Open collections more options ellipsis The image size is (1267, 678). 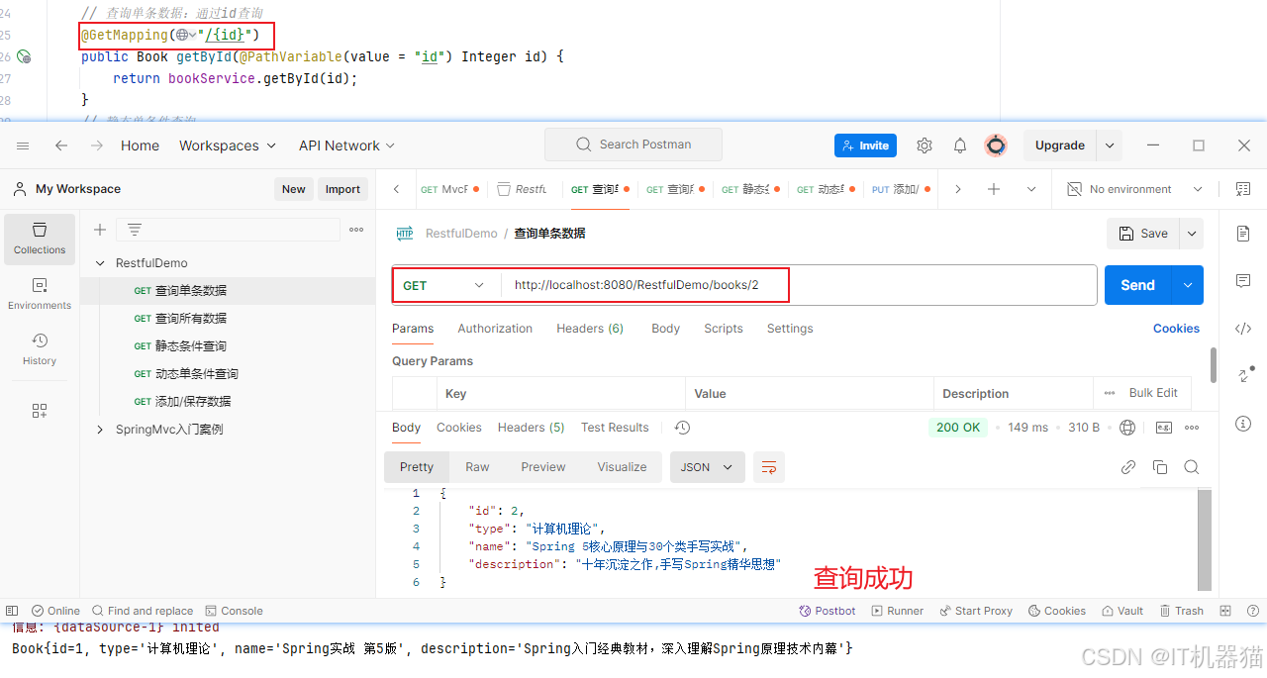pos(356,230)
